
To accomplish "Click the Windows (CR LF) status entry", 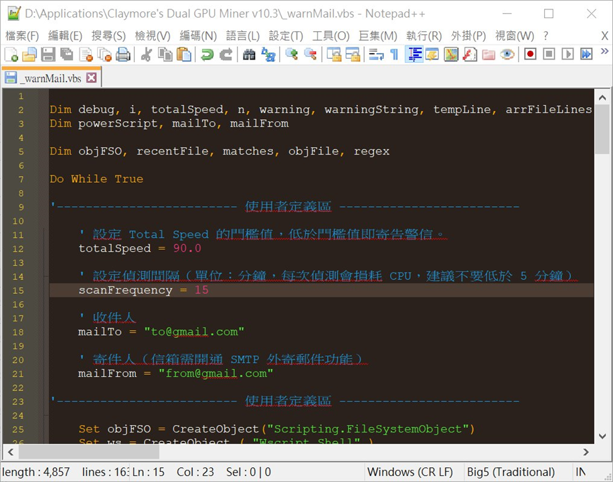I will pyautogui.click(x=410, y=472).
